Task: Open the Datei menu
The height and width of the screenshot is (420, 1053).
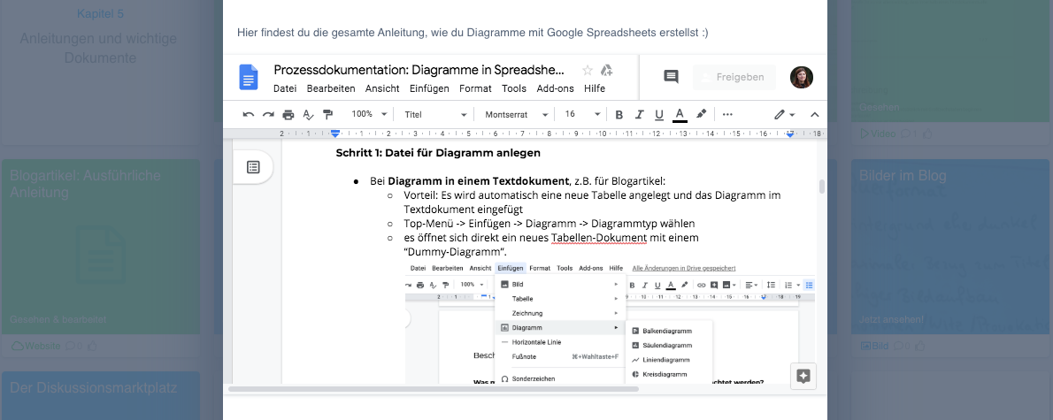Action: 285,88
